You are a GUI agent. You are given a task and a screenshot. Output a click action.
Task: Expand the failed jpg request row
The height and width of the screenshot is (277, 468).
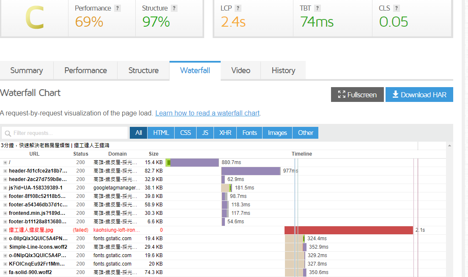click(5, 230)
